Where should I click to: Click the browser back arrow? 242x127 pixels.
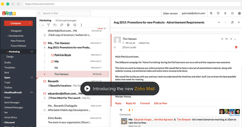[x=13, y=4]
